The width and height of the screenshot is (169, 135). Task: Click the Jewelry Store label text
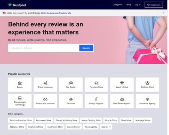pyautogui.click(x=122, y=87)
